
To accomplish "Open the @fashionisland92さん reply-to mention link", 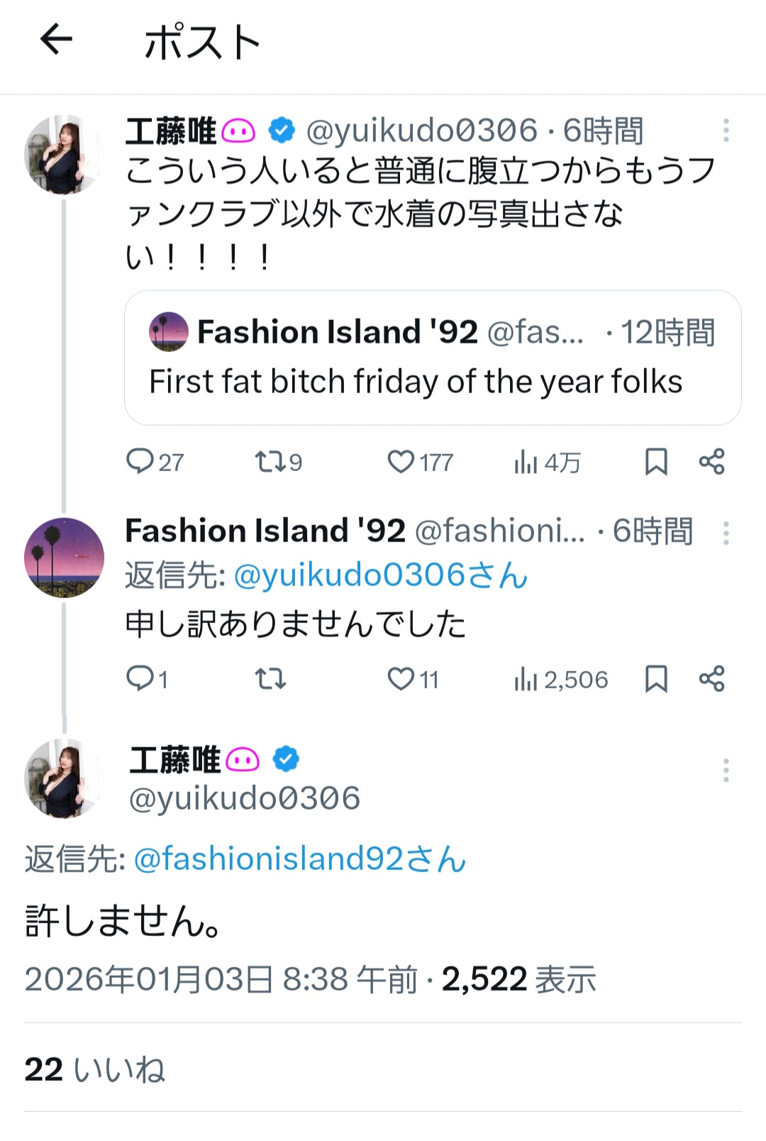I will [x=300, y=859].
